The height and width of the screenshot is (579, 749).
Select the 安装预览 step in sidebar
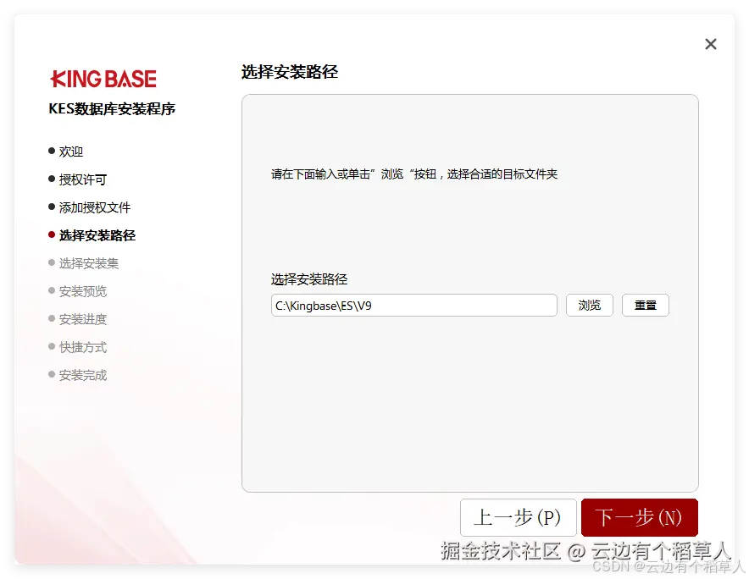[77, 291]
